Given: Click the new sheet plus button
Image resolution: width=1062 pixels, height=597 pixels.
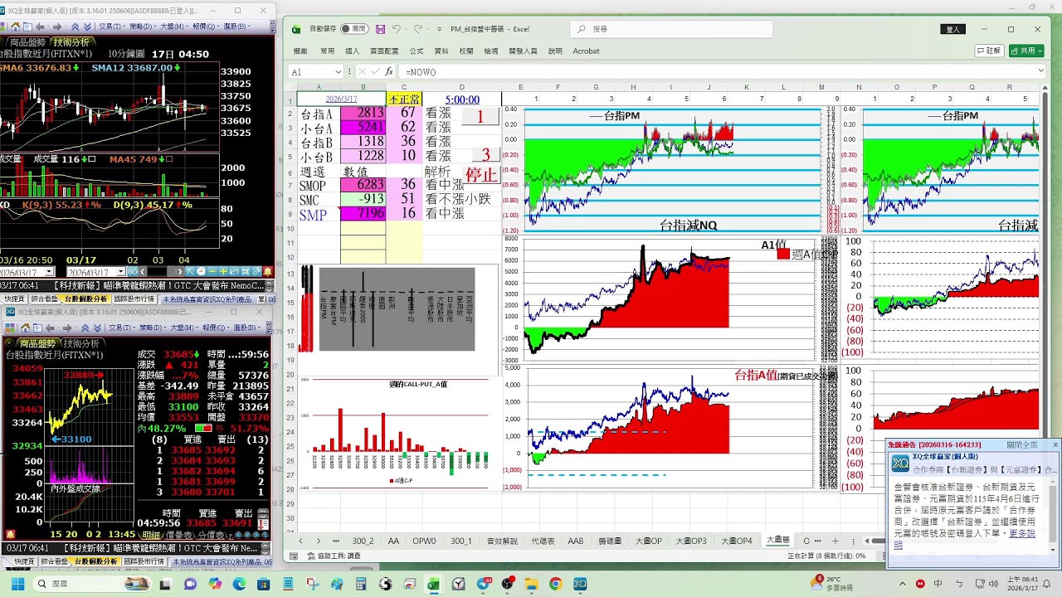Looking at the screenshot, I should point(835,541).
